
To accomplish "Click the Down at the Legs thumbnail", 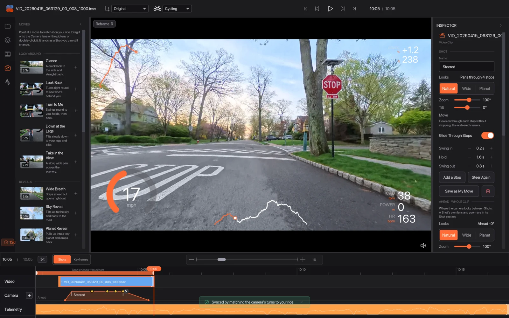I will point(32,135).
